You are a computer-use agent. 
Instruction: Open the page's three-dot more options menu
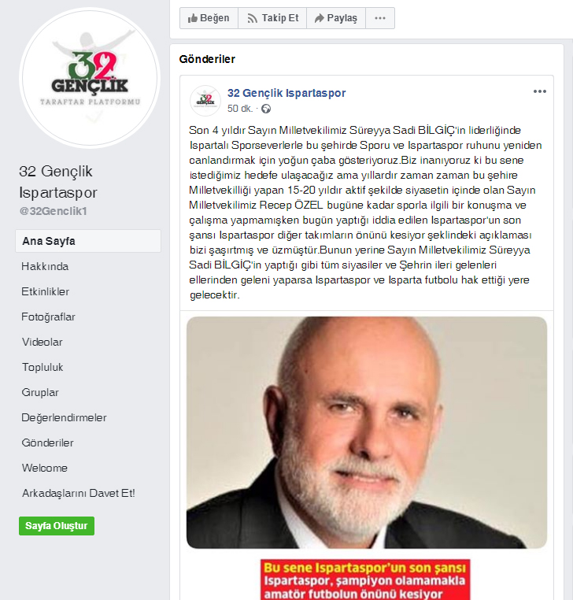point(380,18)
